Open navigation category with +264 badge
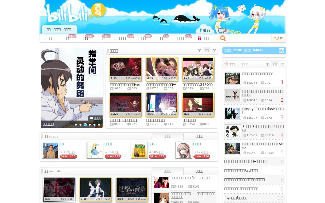The height and width of the screenshot is (203, 325). click(103, 38)
